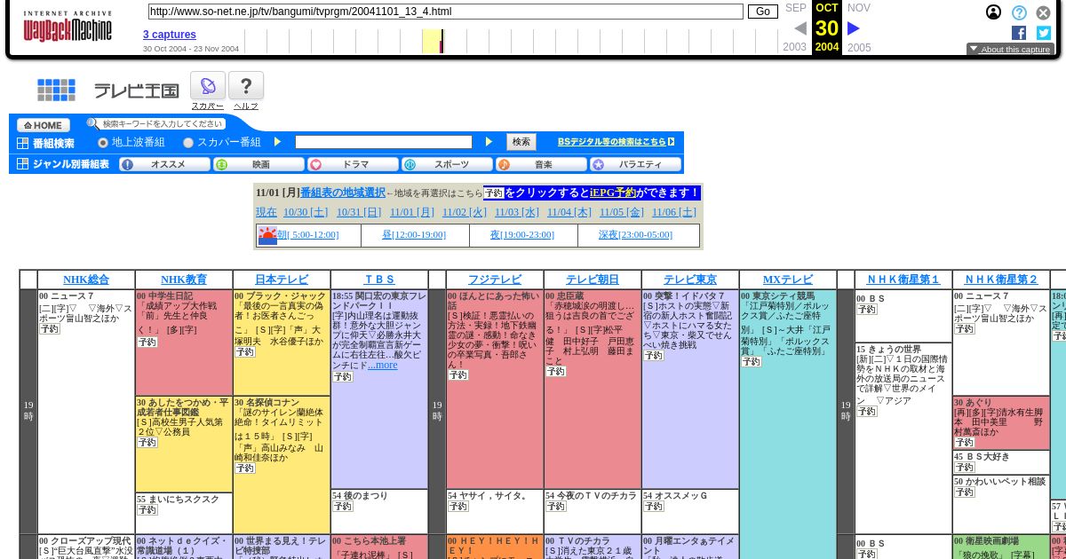Open the バラエティ genre listing
The height and width of the screenshot is (559, 1066).
click(x=636, y=164)
